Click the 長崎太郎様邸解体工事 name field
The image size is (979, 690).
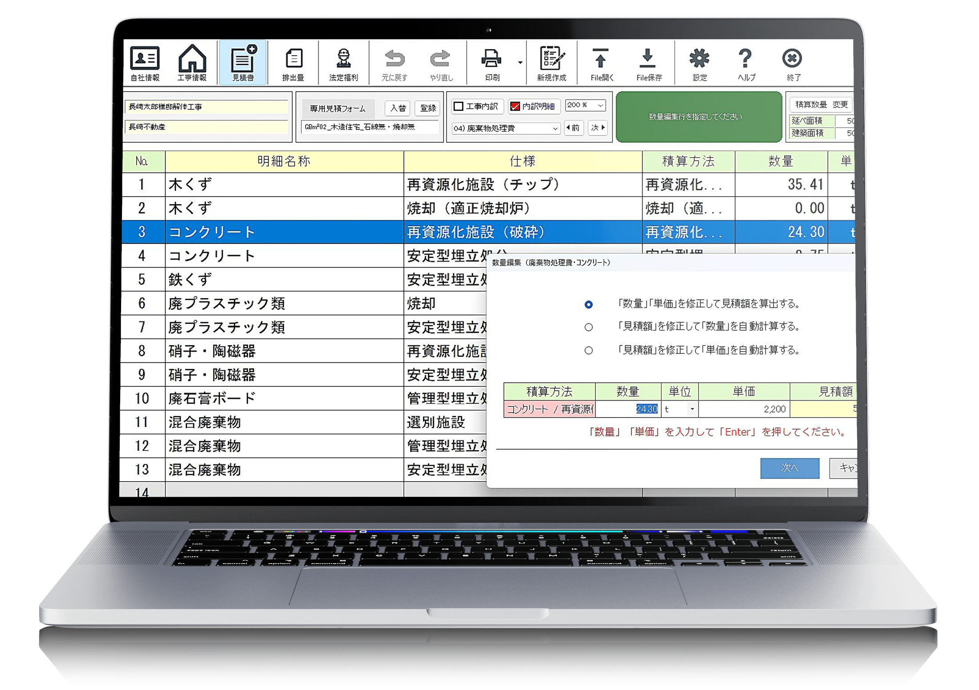pos(207,107)
